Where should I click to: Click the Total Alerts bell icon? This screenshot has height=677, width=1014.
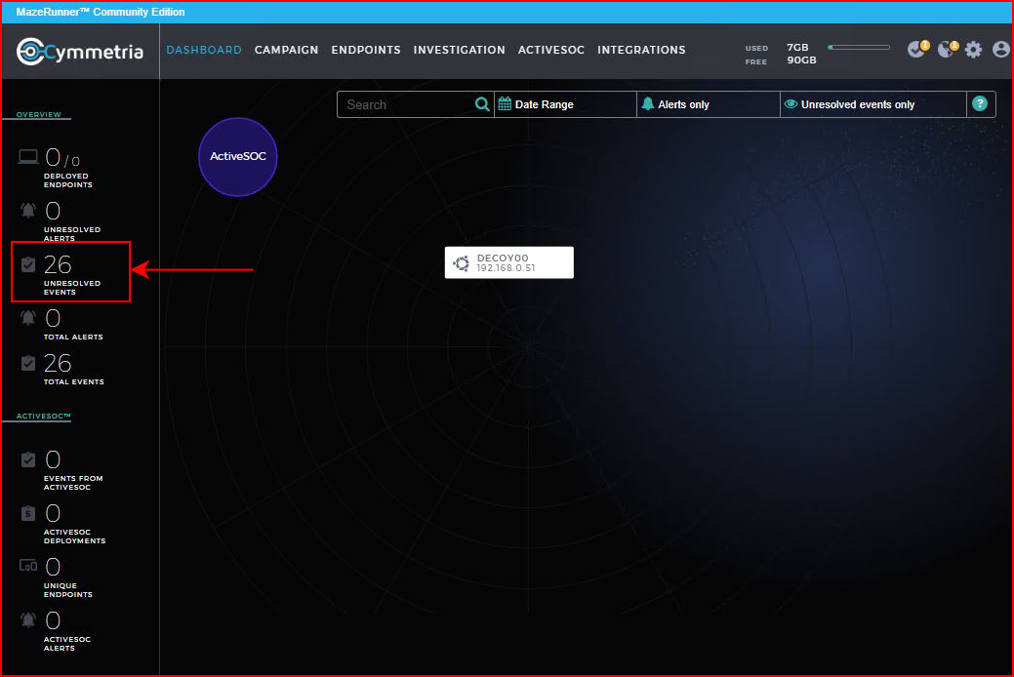pyautogui.click(x=27, y=317)
